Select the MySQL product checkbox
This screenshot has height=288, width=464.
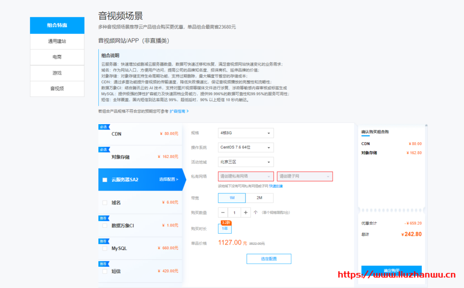coord(105,249)
